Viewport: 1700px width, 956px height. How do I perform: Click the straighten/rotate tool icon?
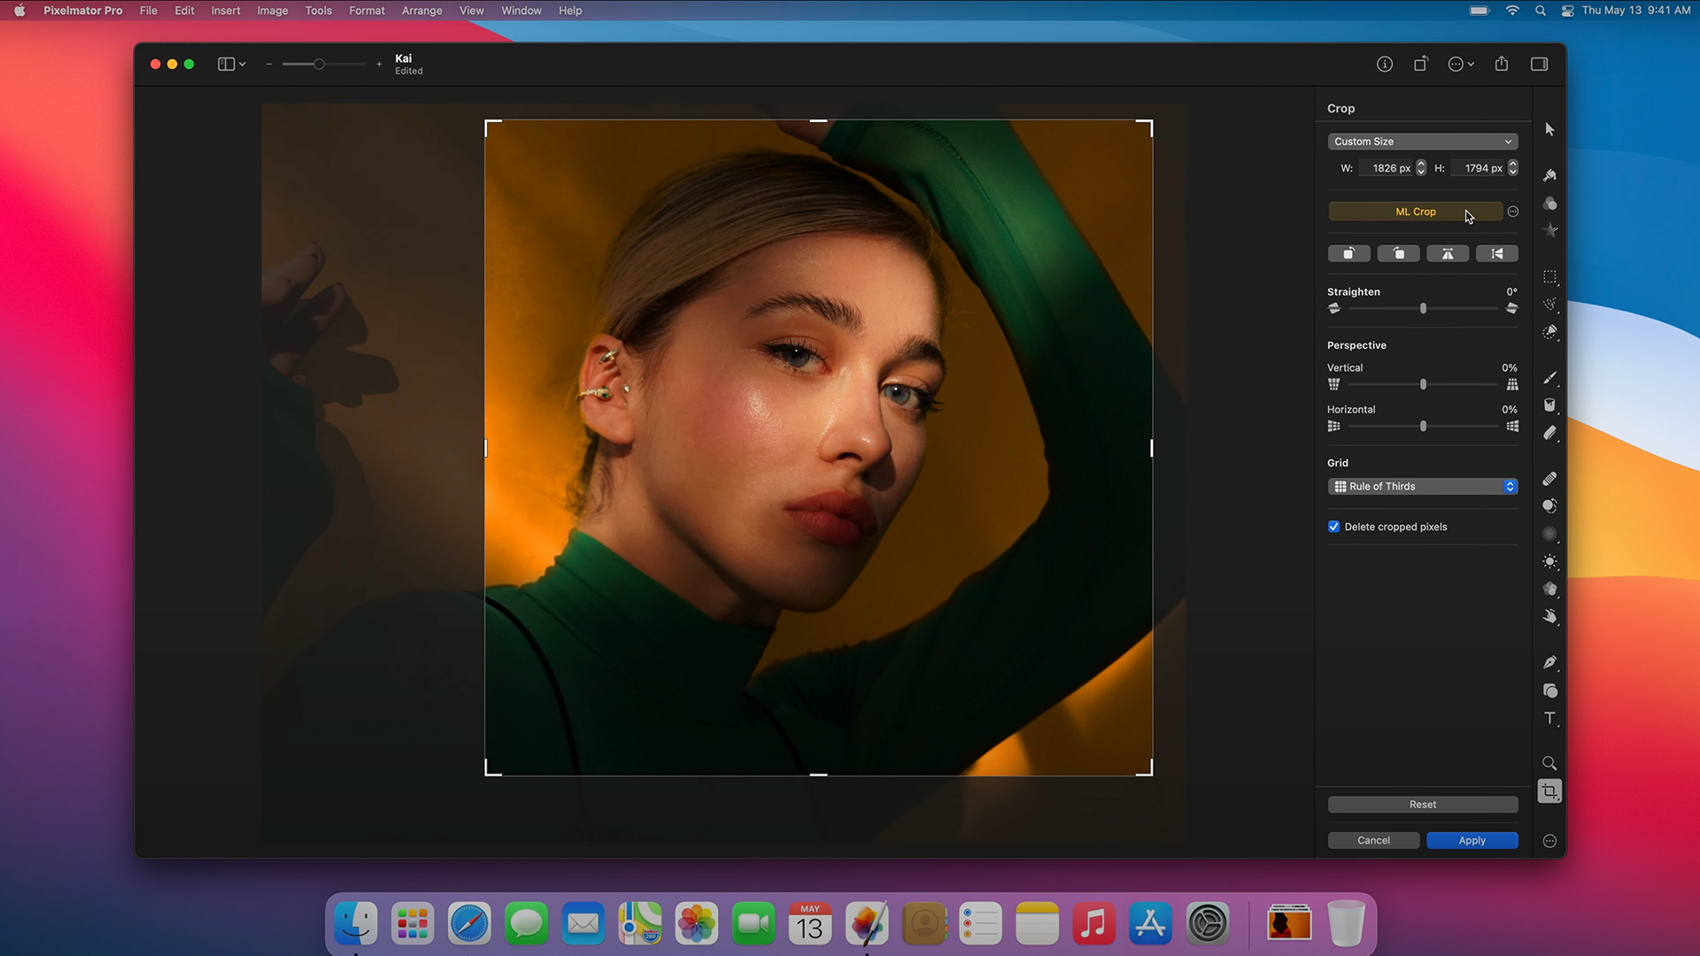[x=1334, y=307]
